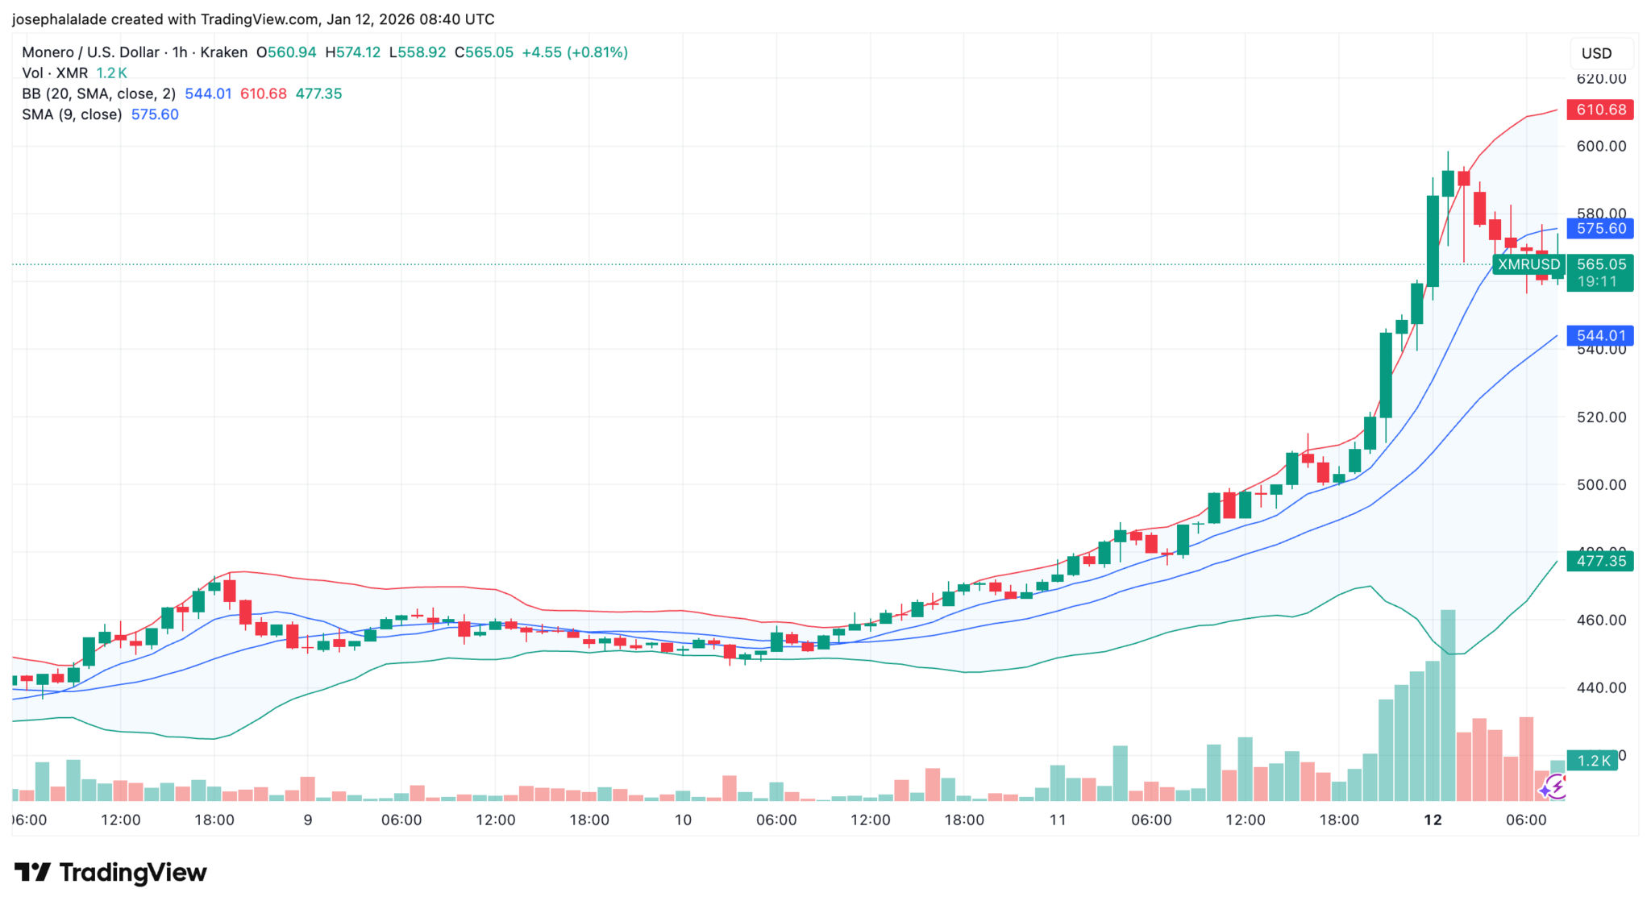Viewport: 1651px width, 909px height.
Task: Select the SMA (9, close) indicator legend
Action: 72,114
